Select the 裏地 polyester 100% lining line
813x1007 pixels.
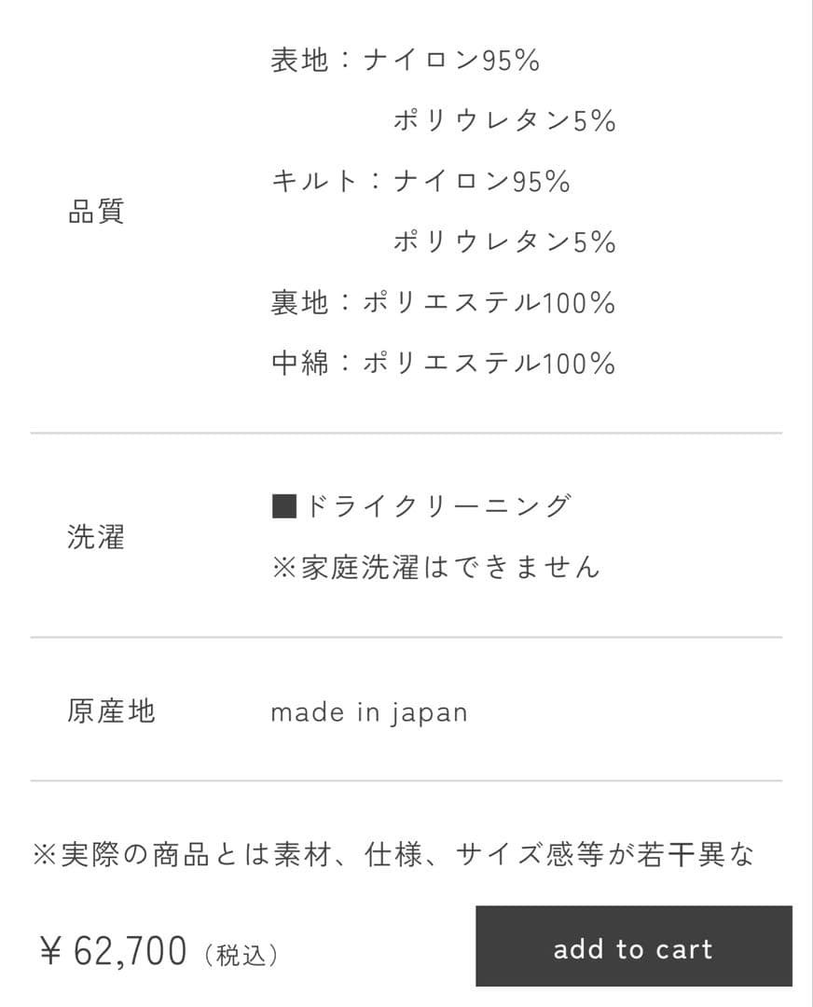(x=441, y=301)
